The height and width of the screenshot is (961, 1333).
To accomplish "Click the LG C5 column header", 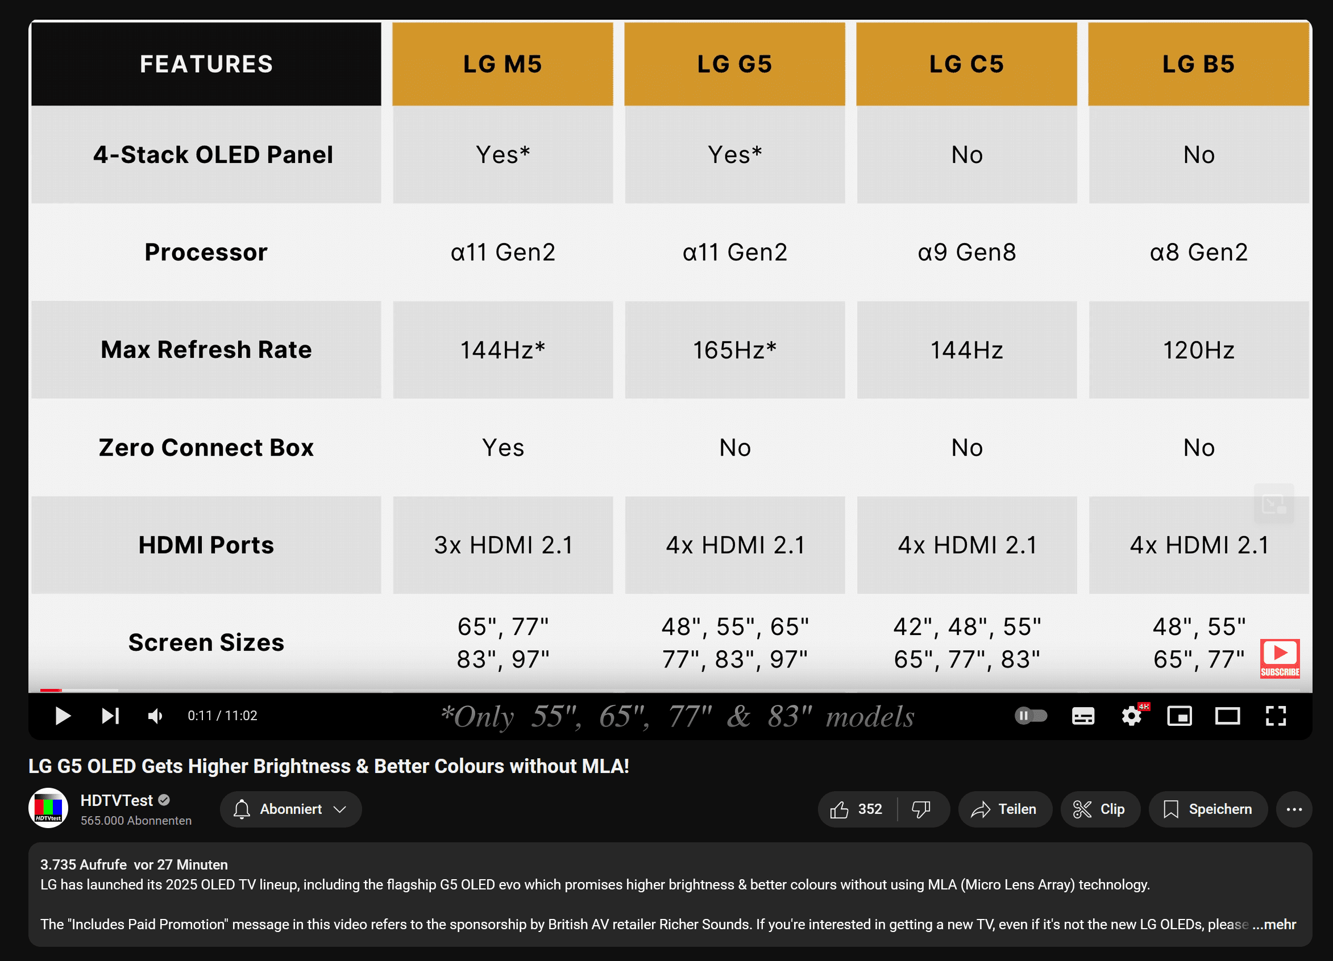I will click(967, 64).
